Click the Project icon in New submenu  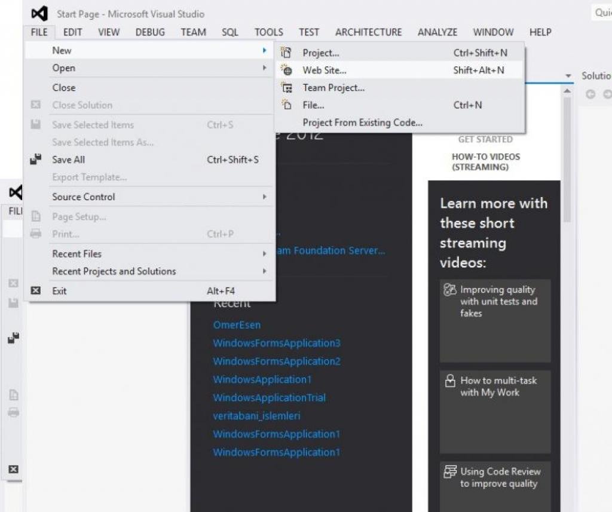[x=286, y=53]
